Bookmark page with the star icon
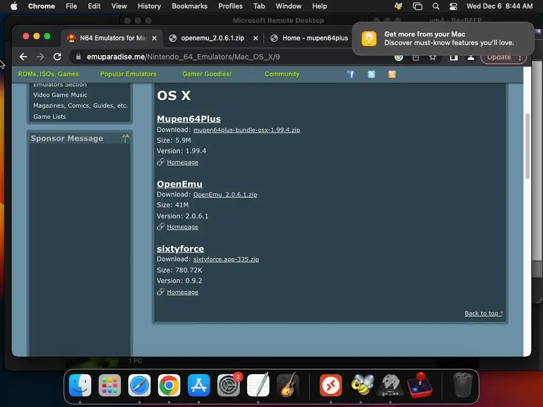The image size is (543, 407). coord(433,57)
